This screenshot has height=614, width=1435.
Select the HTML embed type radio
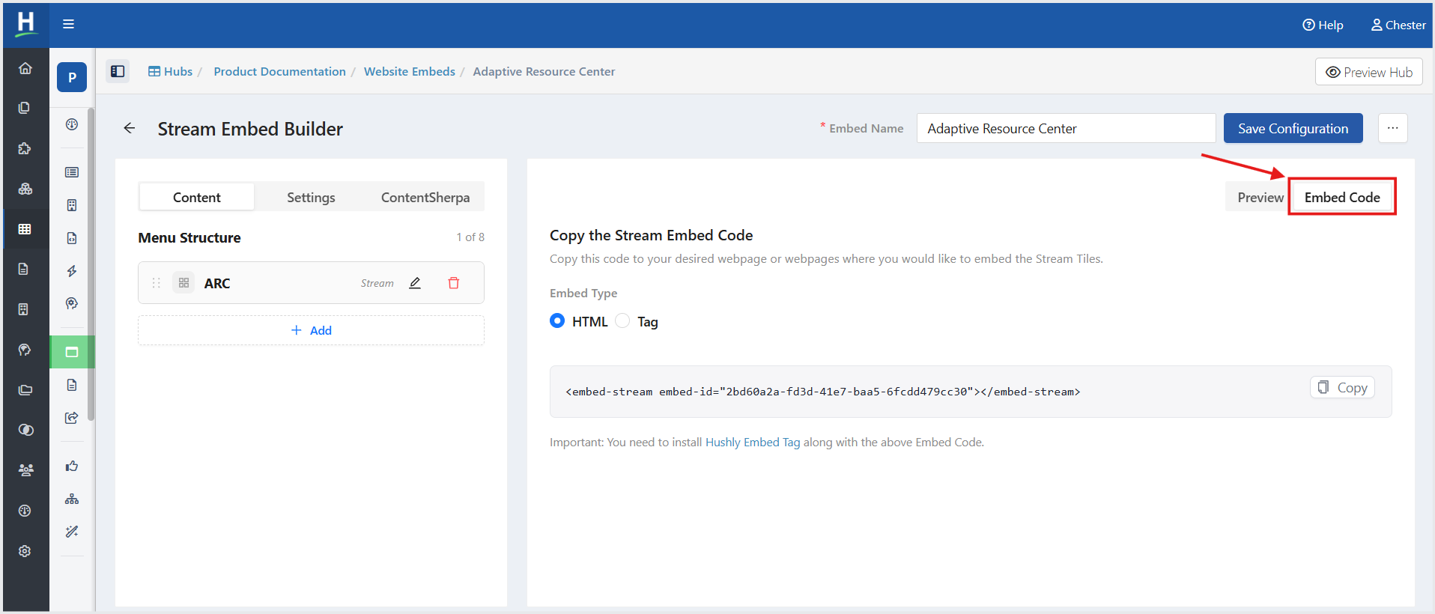coord(557,320)
